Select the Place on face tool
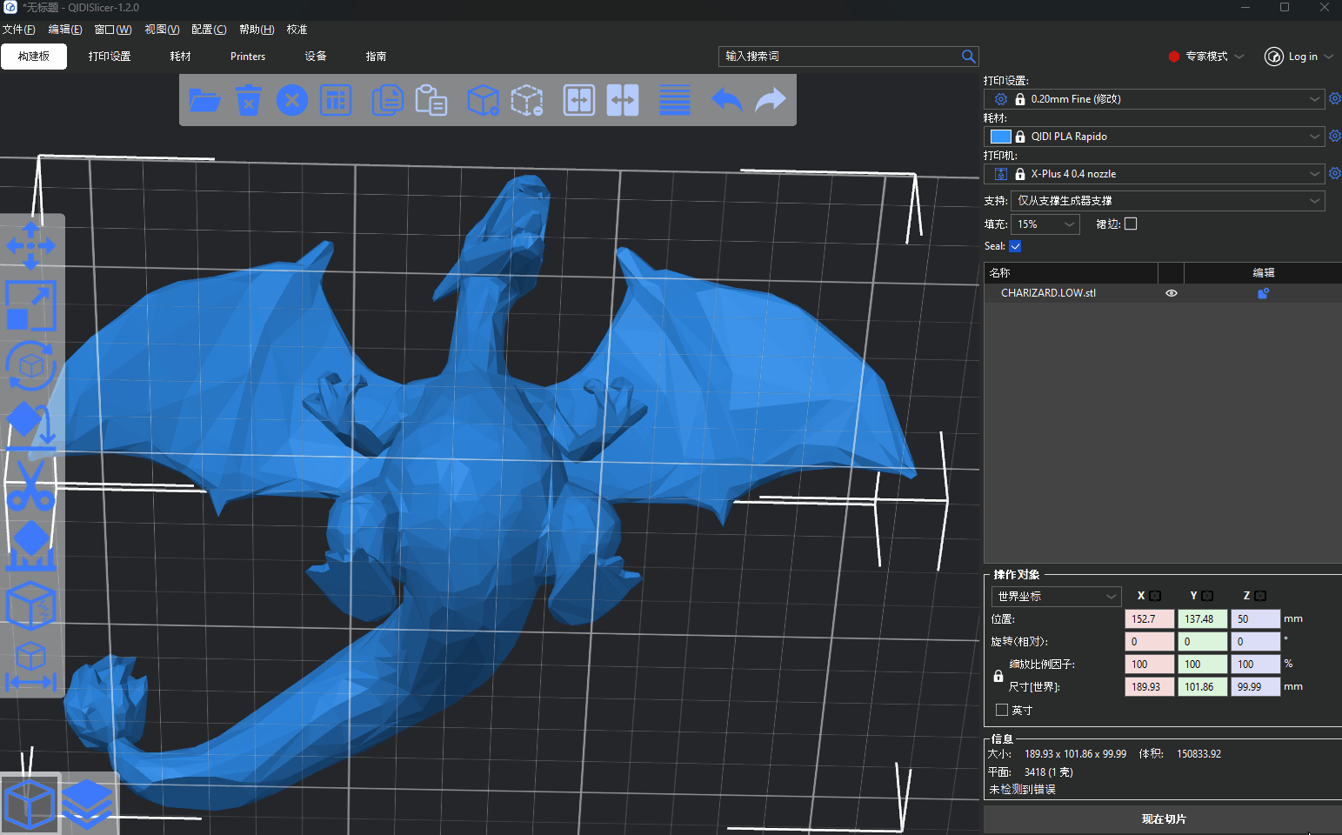This screenshot has height=835, width=1342. [x=31, y=425]
